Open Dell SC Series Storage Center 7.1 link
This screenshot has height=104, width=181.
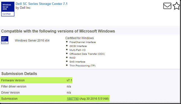pos(41,4)
